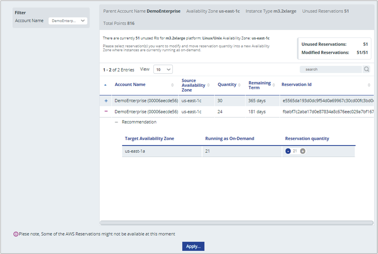Image resolution: width=378 pixels, height=254 pixels.
Task: Sort by Quantity column sort icon
Action: (x=239, y=85)
